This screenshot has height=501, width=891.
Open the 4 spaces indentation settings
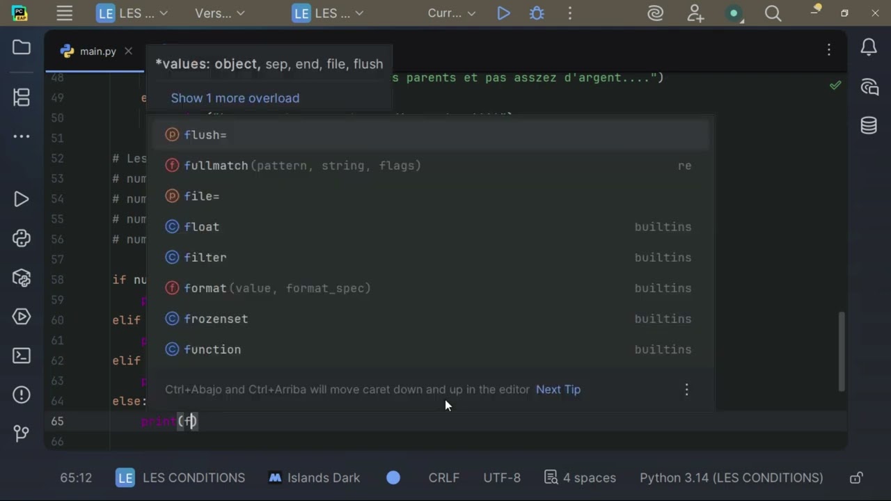pos(580,478)
